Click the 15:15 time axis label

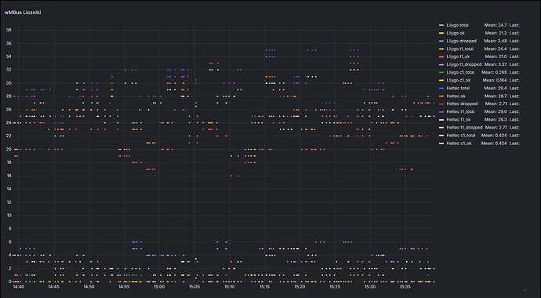pos(265,286)
